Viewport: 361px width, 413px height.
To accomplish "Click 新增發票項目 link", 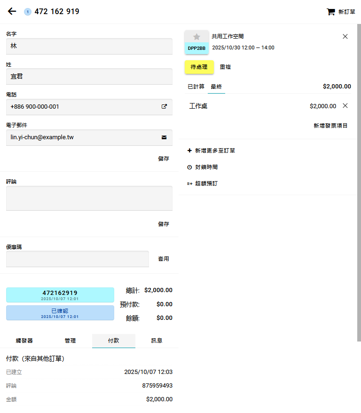I will click(x=330, y=126).
